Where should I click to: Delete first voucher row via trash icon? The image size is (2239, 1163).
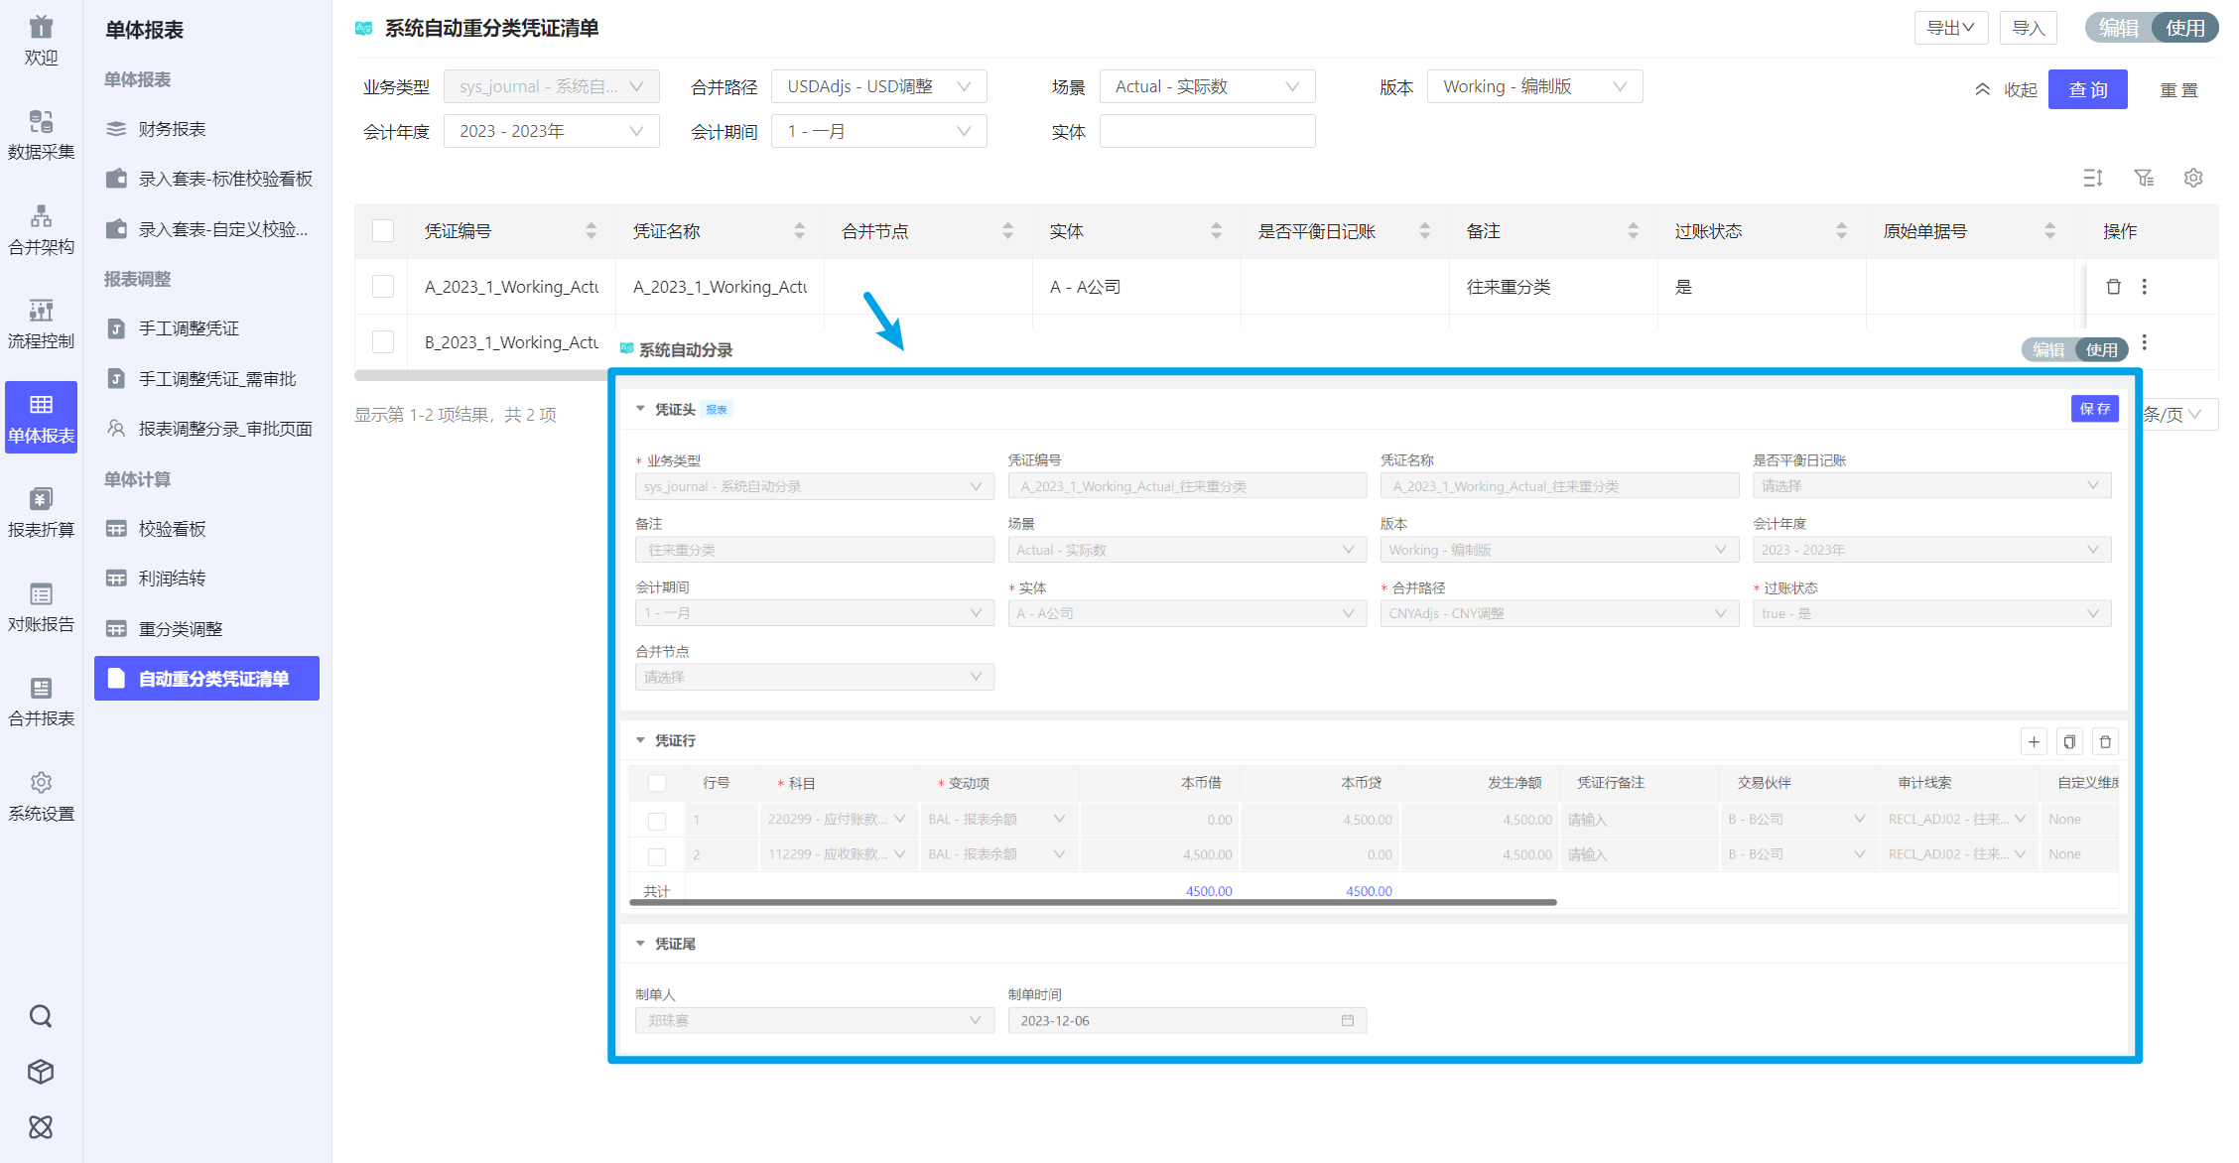pyautogui.click(x=2113, y=287)
